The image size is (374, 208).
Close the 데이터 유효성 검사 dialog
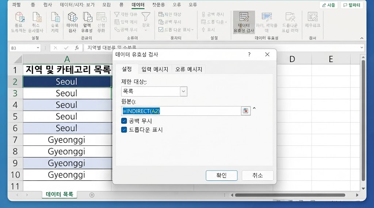pyautogui.click(x=267, y=55)
